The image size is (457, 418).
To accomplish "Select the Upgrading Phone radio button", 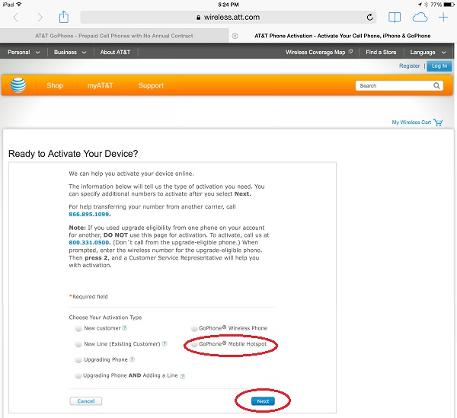I will point(78,359).
